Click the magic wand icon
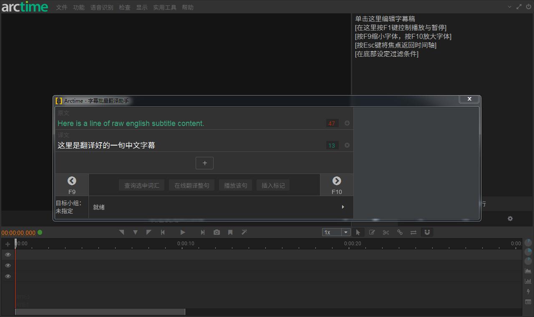534x317 pixels. 244,232
